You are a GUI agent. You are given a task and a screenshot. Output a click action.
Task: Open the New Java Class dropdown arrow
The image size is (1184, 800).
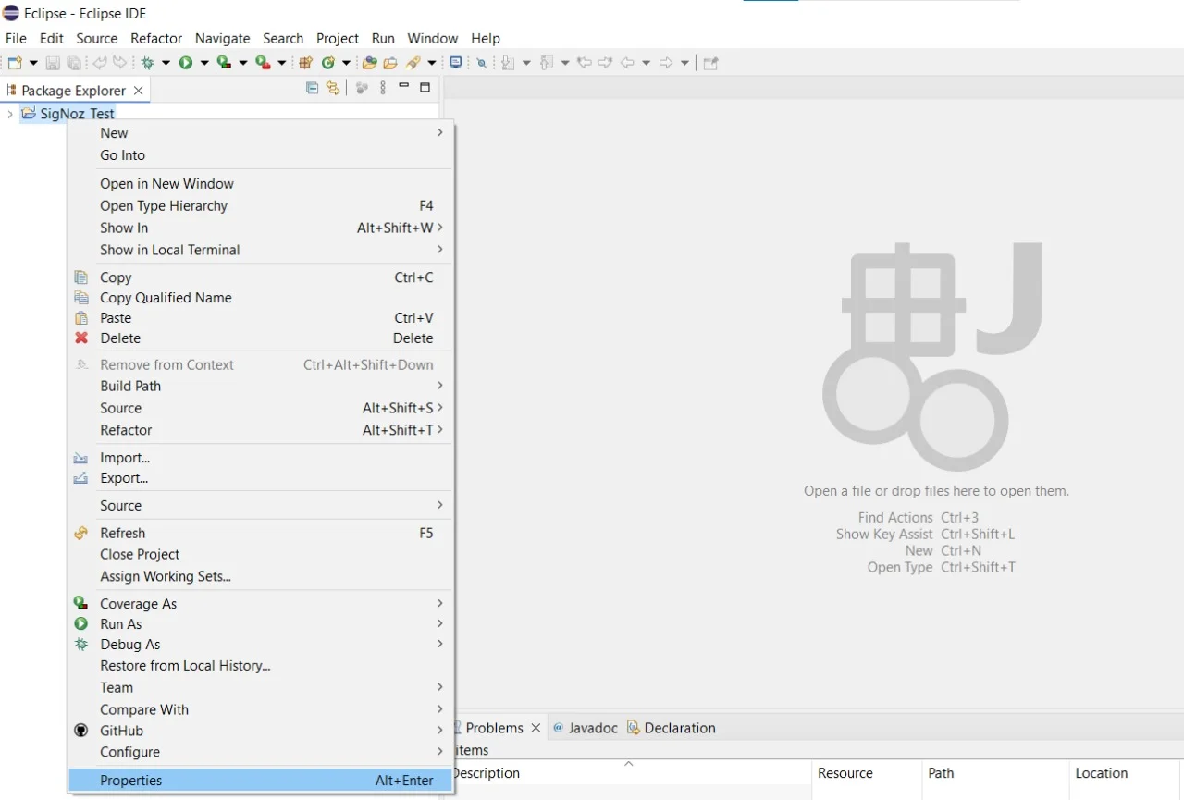[346, 63]
